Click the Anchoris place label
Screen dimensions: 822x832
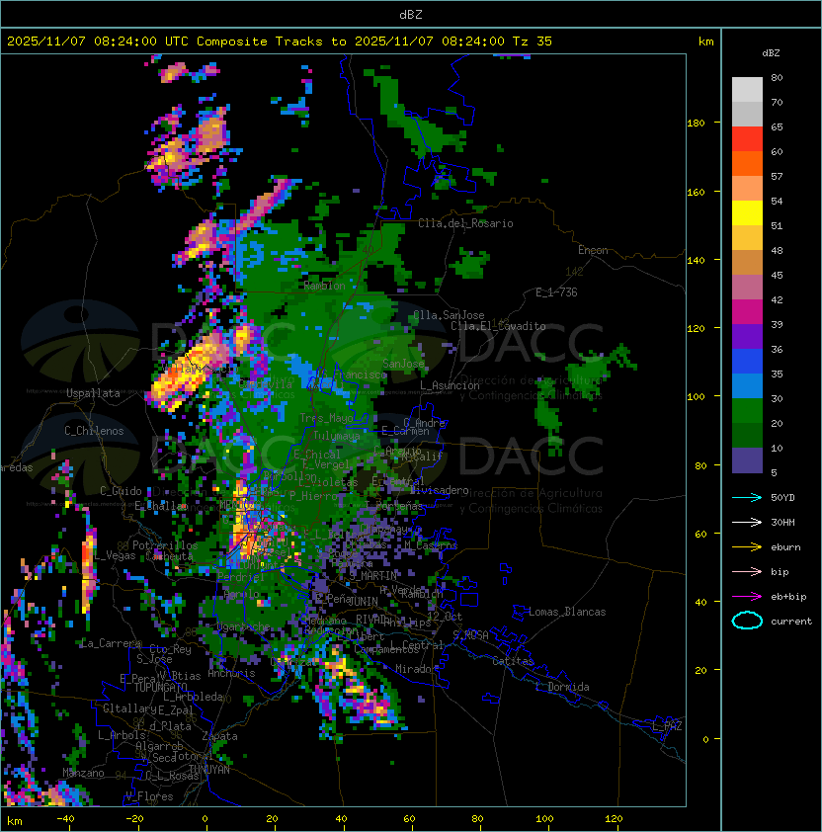click(231, 673)
